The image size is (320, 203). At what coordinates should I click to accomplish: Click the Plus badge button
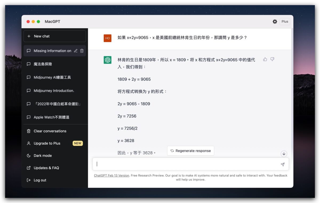click(285, 22)
